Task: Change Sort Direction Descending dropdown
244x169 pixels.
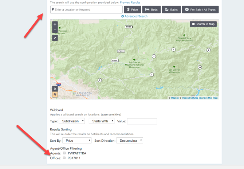Action: tap(130, 140)
